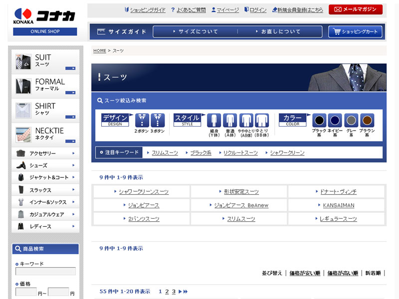Open the 形状安定スーツ category link
The width and height of the screenshot is (399, 299).
click(241, 192)
